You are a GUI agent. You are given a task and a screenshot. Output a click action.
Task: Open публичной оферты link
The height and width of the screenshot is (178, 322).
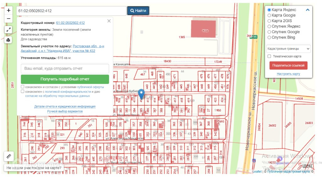[90, 87]
